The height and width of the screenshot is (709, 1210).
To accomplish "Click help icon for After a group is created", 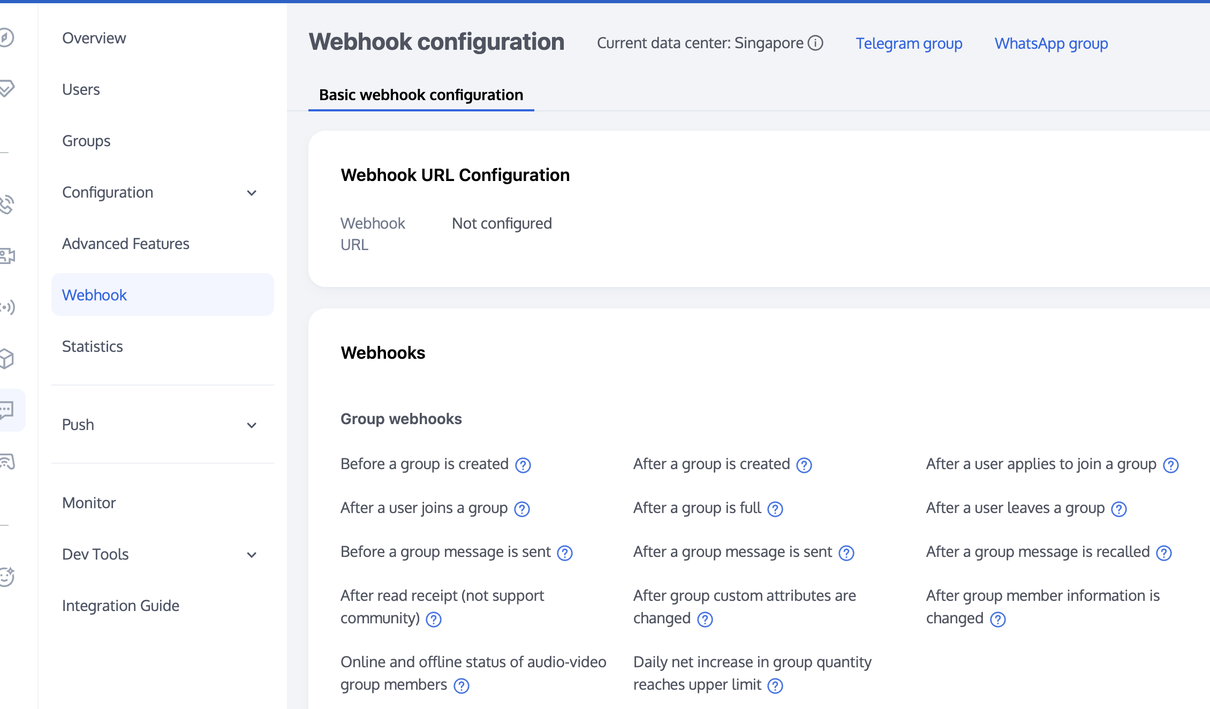I will (x=804, y=465).
